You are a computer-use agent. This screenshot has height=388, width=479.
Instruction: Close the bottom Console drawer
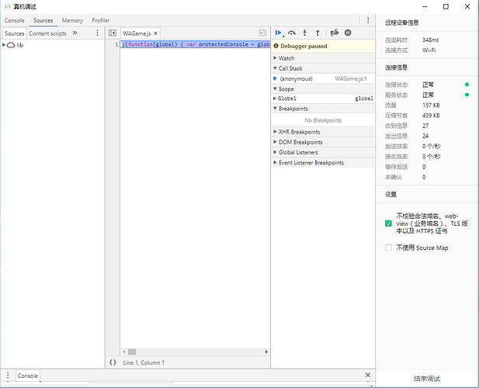368,375
